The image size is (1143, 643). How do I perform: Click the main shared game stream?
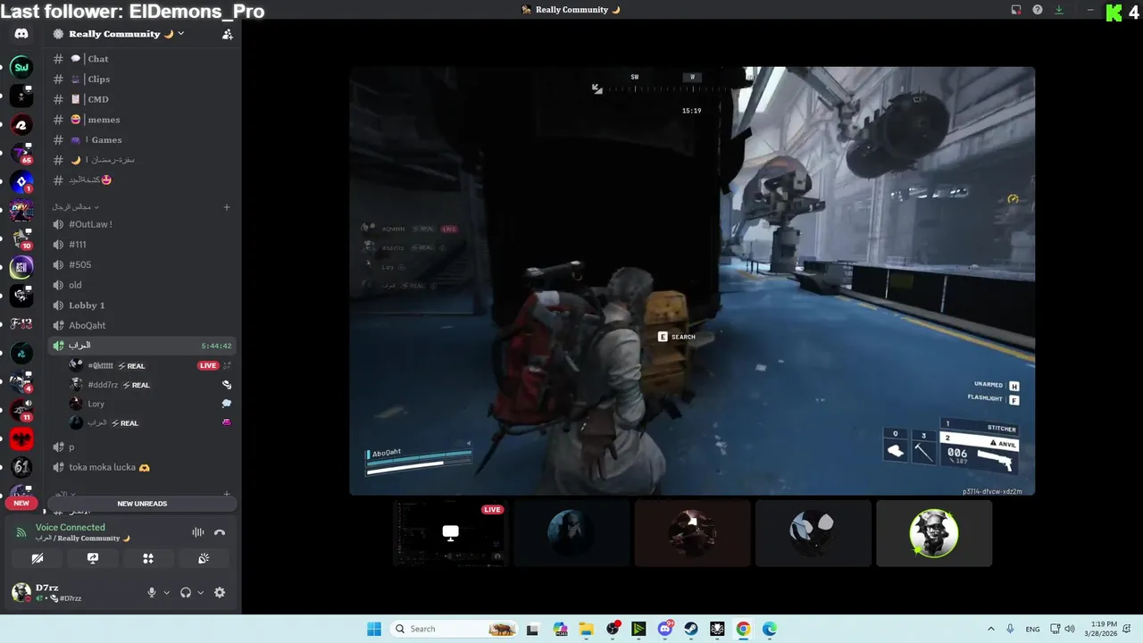[692, 280]
